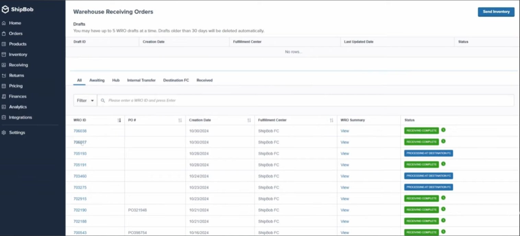Switch to the Awaiting tab
Viewport: 520px width, 236px height.
[x=97, y=80]
